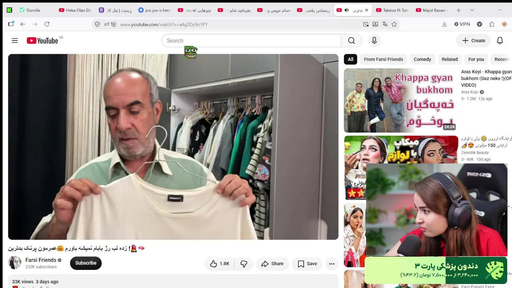This screenshot has height=288, width=512.
Task: Open the Aras Koyi video title
Action: (x=486, y=78)
